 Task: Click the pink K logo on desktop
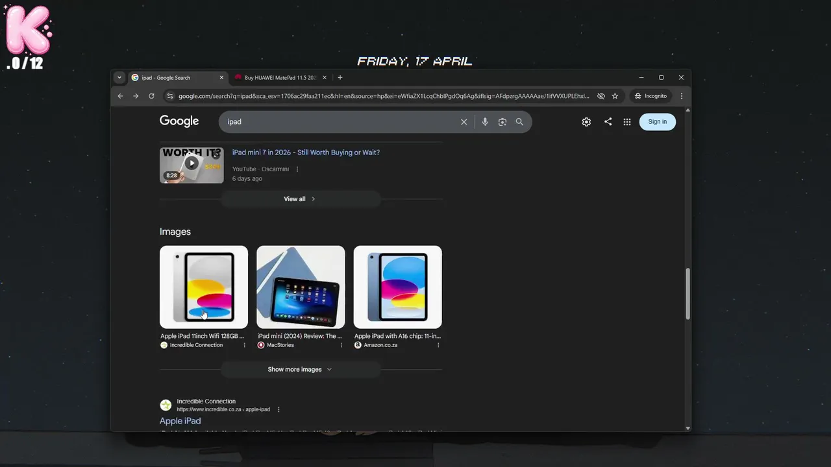27,30
